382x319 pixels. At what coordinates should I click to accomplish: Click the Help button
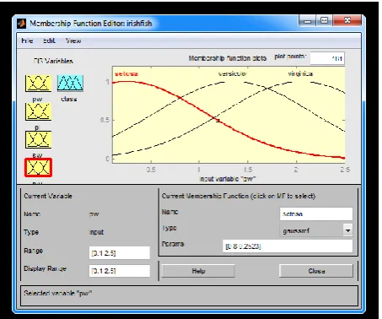(x=198, y=271)
